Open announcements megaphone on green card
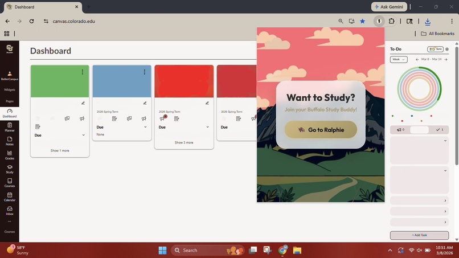Viewport: 459px width, 258px height. [x=82, y=118]
